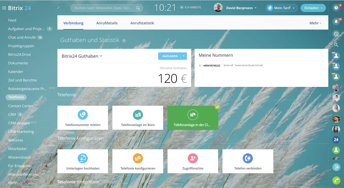Viewport: 344px width, 188px height.
Task: Click the Bitrix 24 logo
Action: point(19,8)
